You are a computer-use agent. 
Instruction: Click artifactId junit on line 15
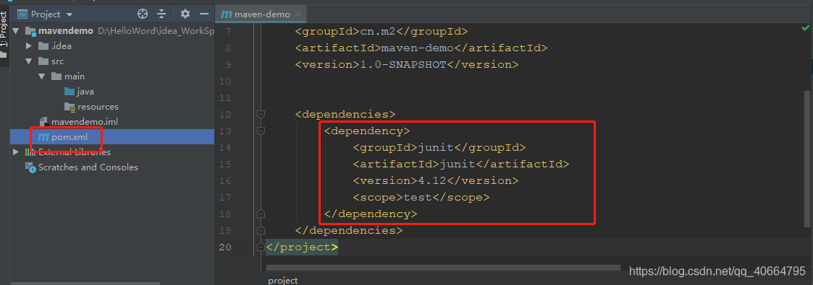pos(461,165)
